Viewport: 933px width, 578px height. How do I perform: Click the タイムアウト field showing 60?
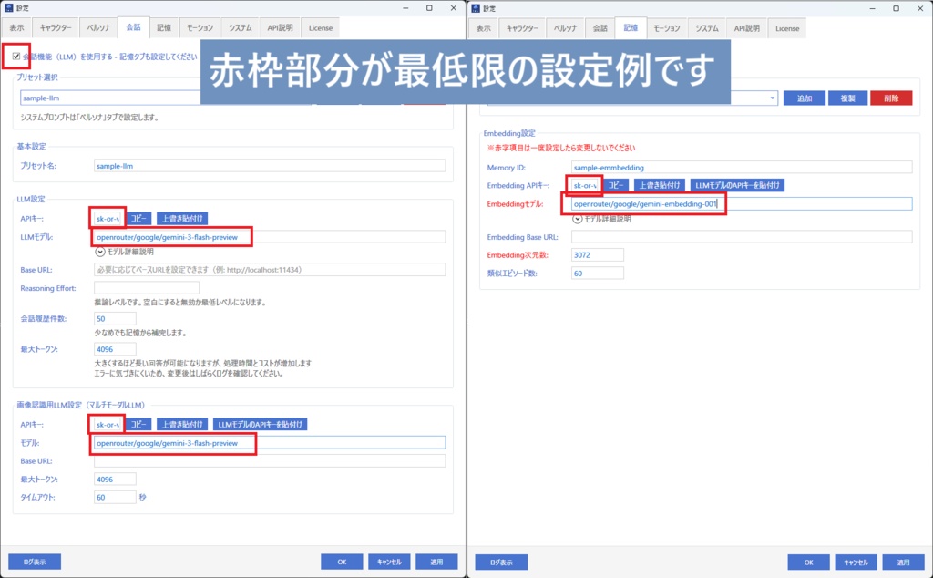point(115,497)
